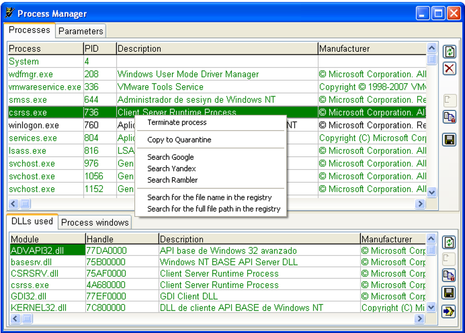Click the refresh icon beside the DLL list
The image size is (465, 333).
point(449,243)
